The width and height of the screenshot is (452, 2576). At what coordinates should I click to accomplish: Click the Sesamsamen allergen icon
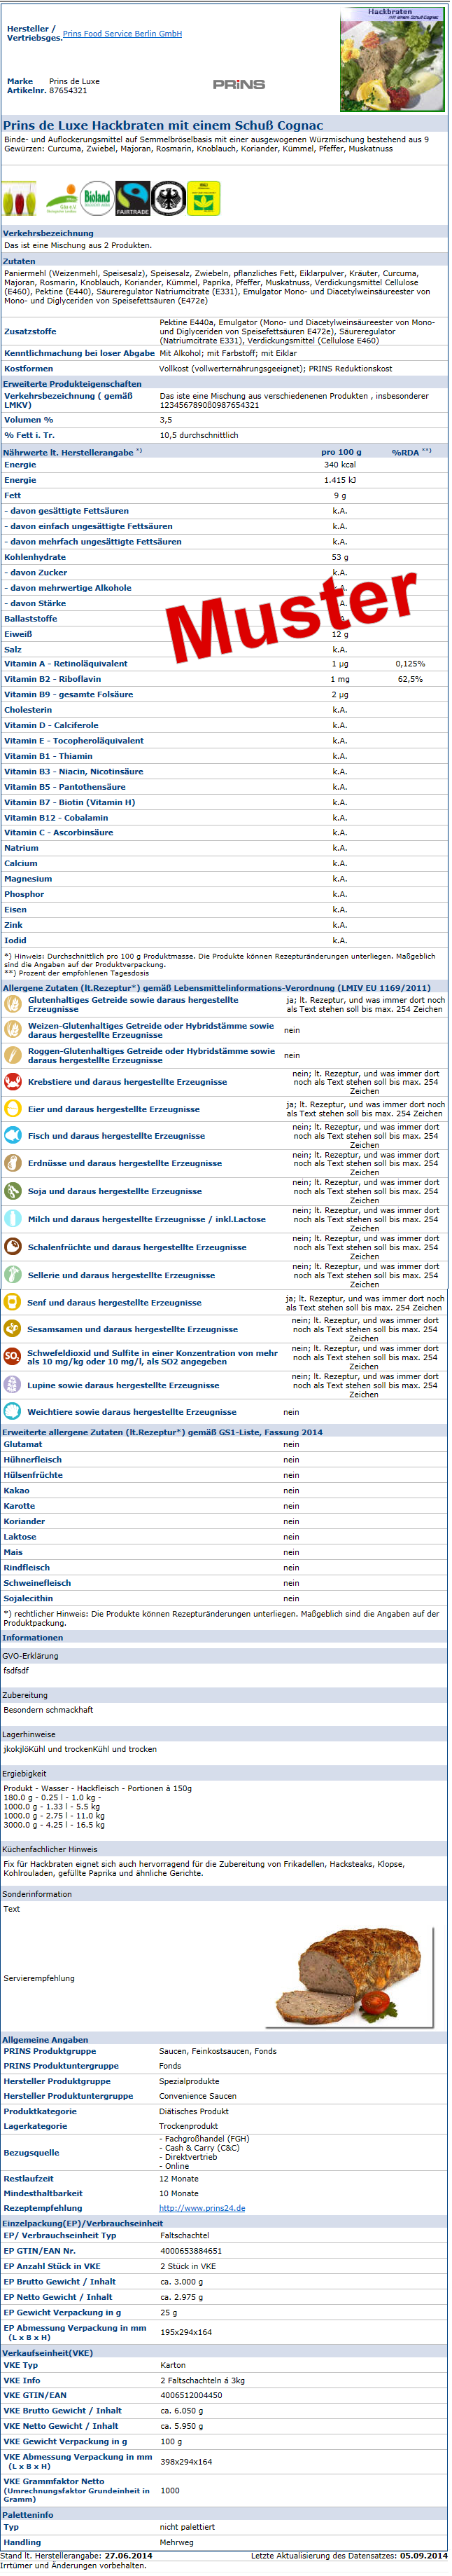point(13,1328)
